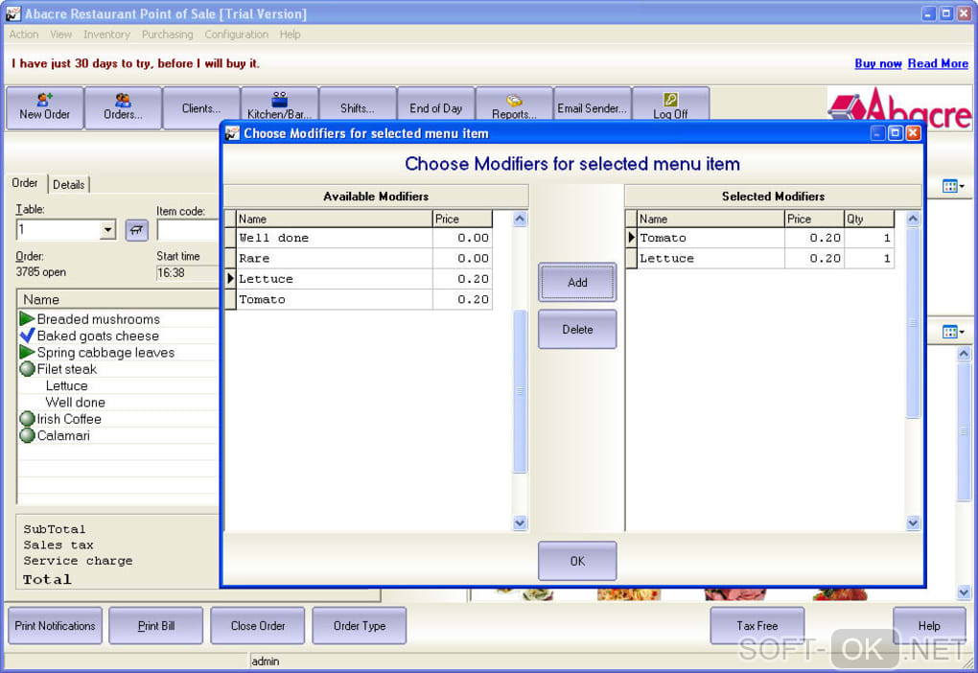Follow the Buy now link
This screenshot has height=673, width=978.
pos(877,63)
